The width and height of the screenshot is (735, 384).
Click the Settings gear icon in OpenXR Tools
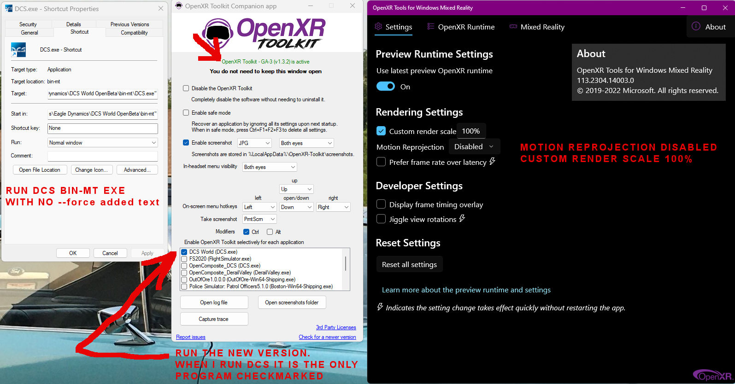pyautogui.click(x=378, y=27)
